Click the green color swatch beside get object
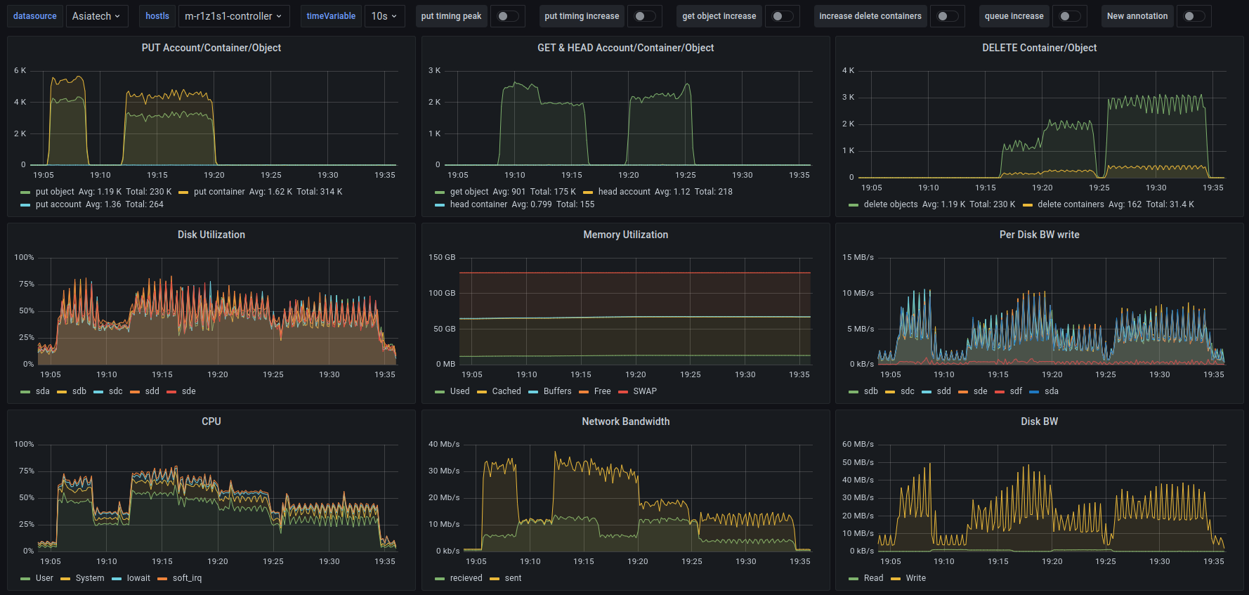Viewport: 1249px width, 595px height. click(x=440, y=192)
